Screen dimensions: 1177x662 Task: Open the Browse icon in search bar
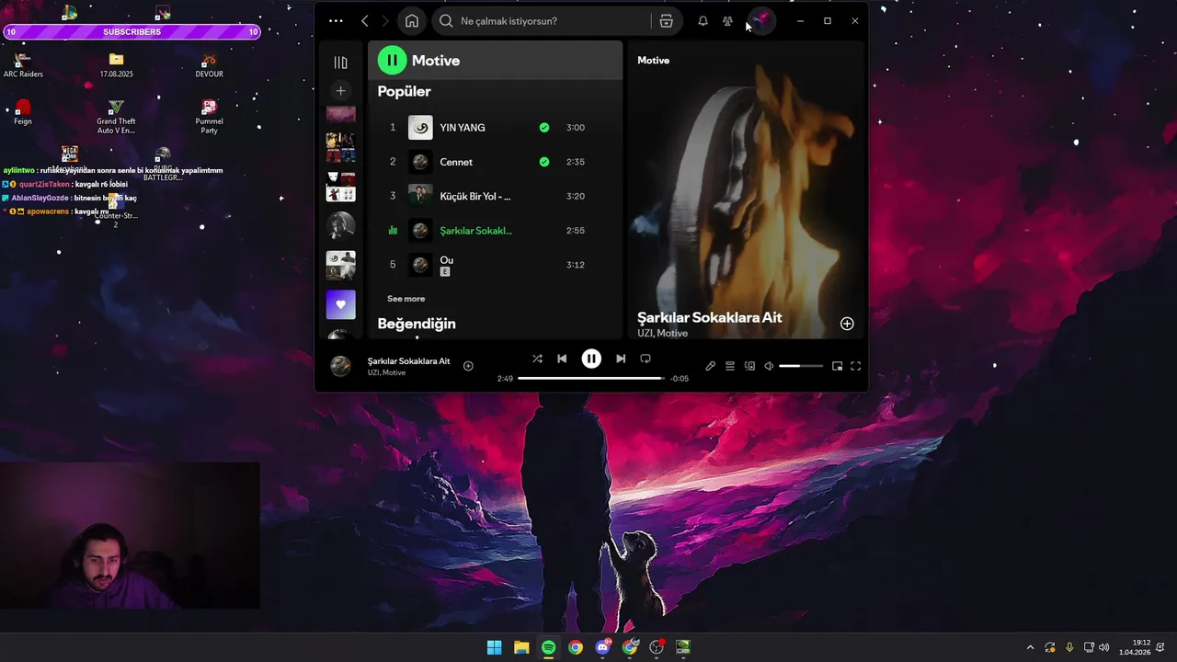[667, 21]
